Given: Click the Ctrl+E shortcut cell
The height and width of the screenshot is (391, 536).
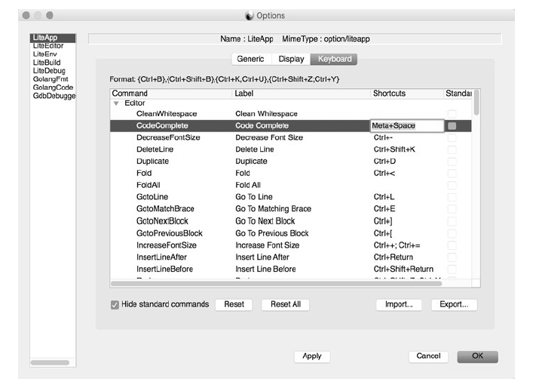Looking at the screenshot, I should (x=384, y=209).
